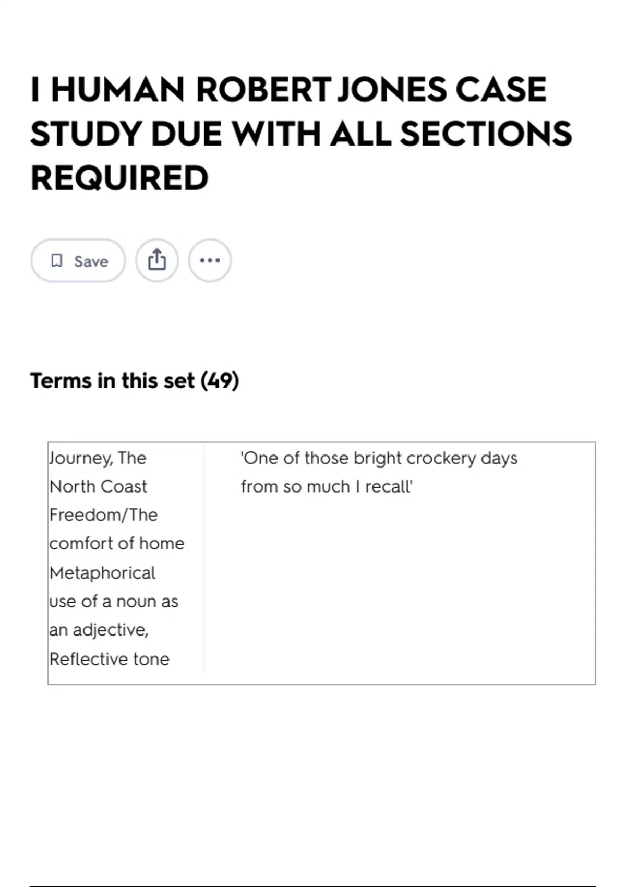Click 'use of a noun as' line

click(x=114, y=602)
